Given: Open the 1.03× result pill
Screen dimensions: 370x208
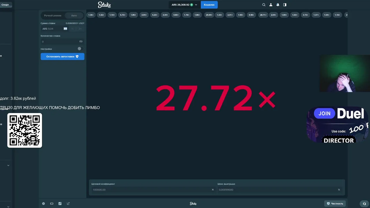Looking at the screenshot, I should coord(295,15).
